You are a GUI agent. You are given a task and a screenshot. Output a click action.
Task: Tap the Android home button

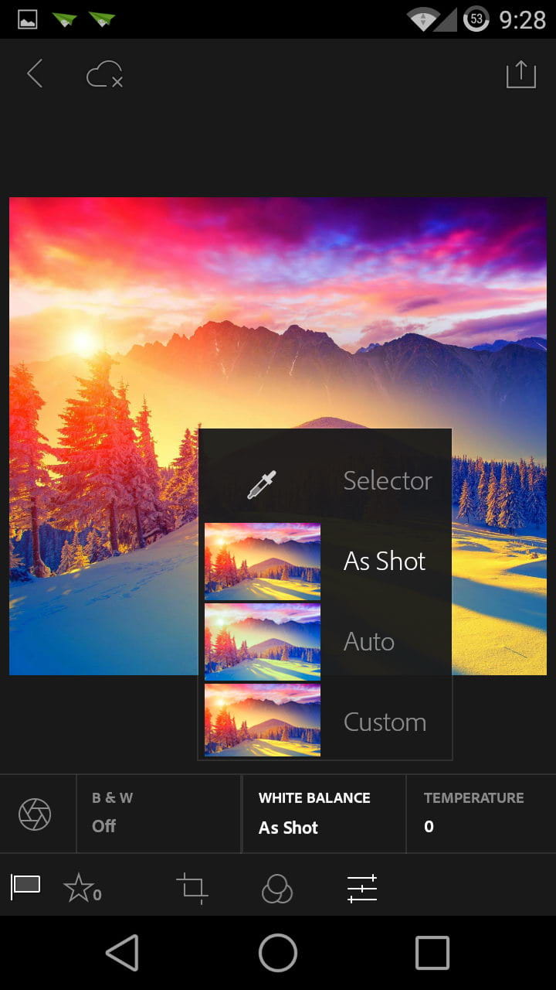point(278,952)
